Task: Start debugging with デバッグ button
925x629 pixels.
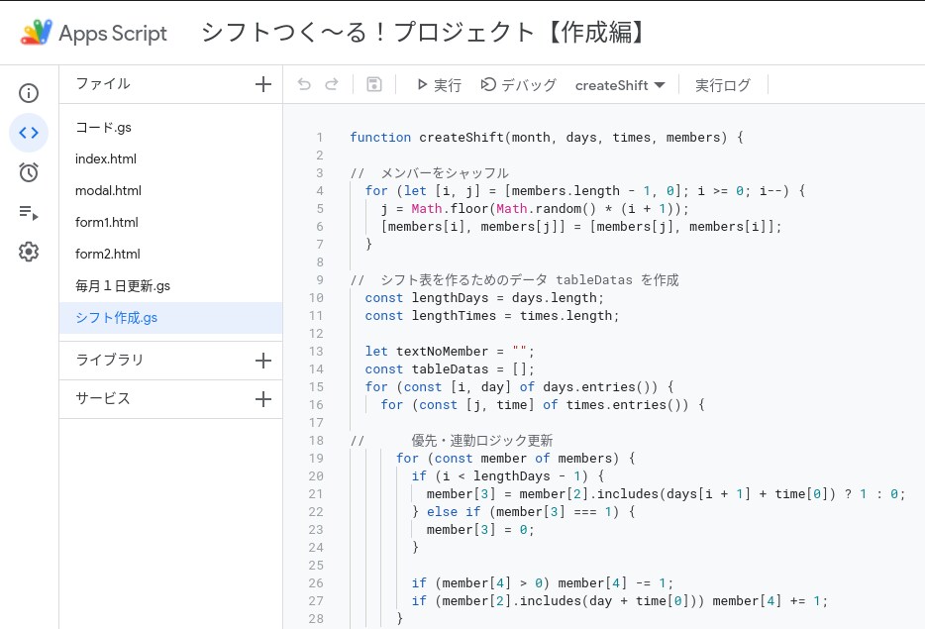Action: click(x=519, y=85)
